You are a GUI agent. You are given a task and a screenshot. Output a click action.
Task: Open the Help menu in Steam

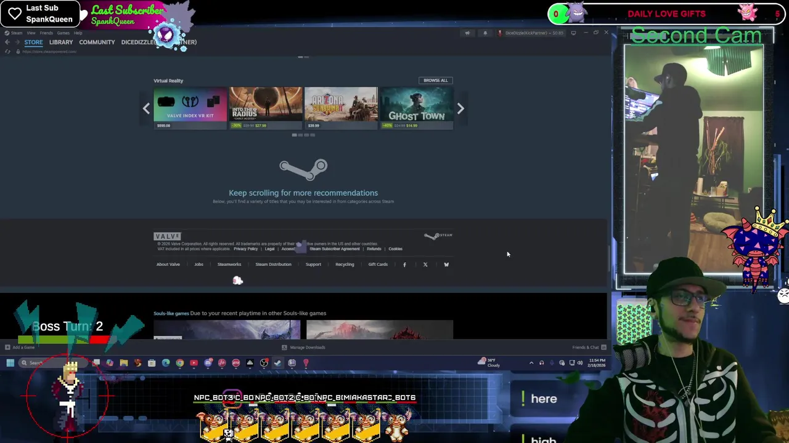pyautogui.click(x=78, y=33)
